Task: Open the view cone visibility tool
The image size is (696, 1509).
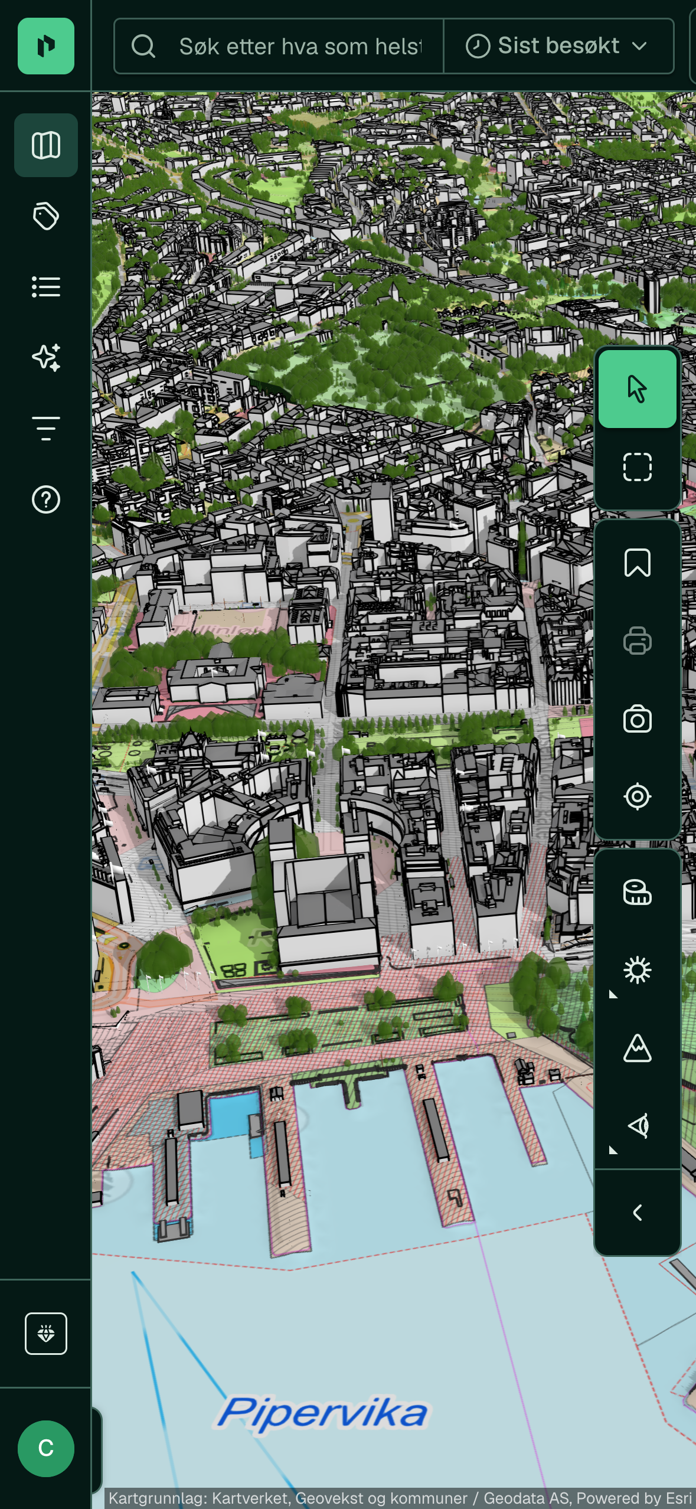Action: [638, 1126]
